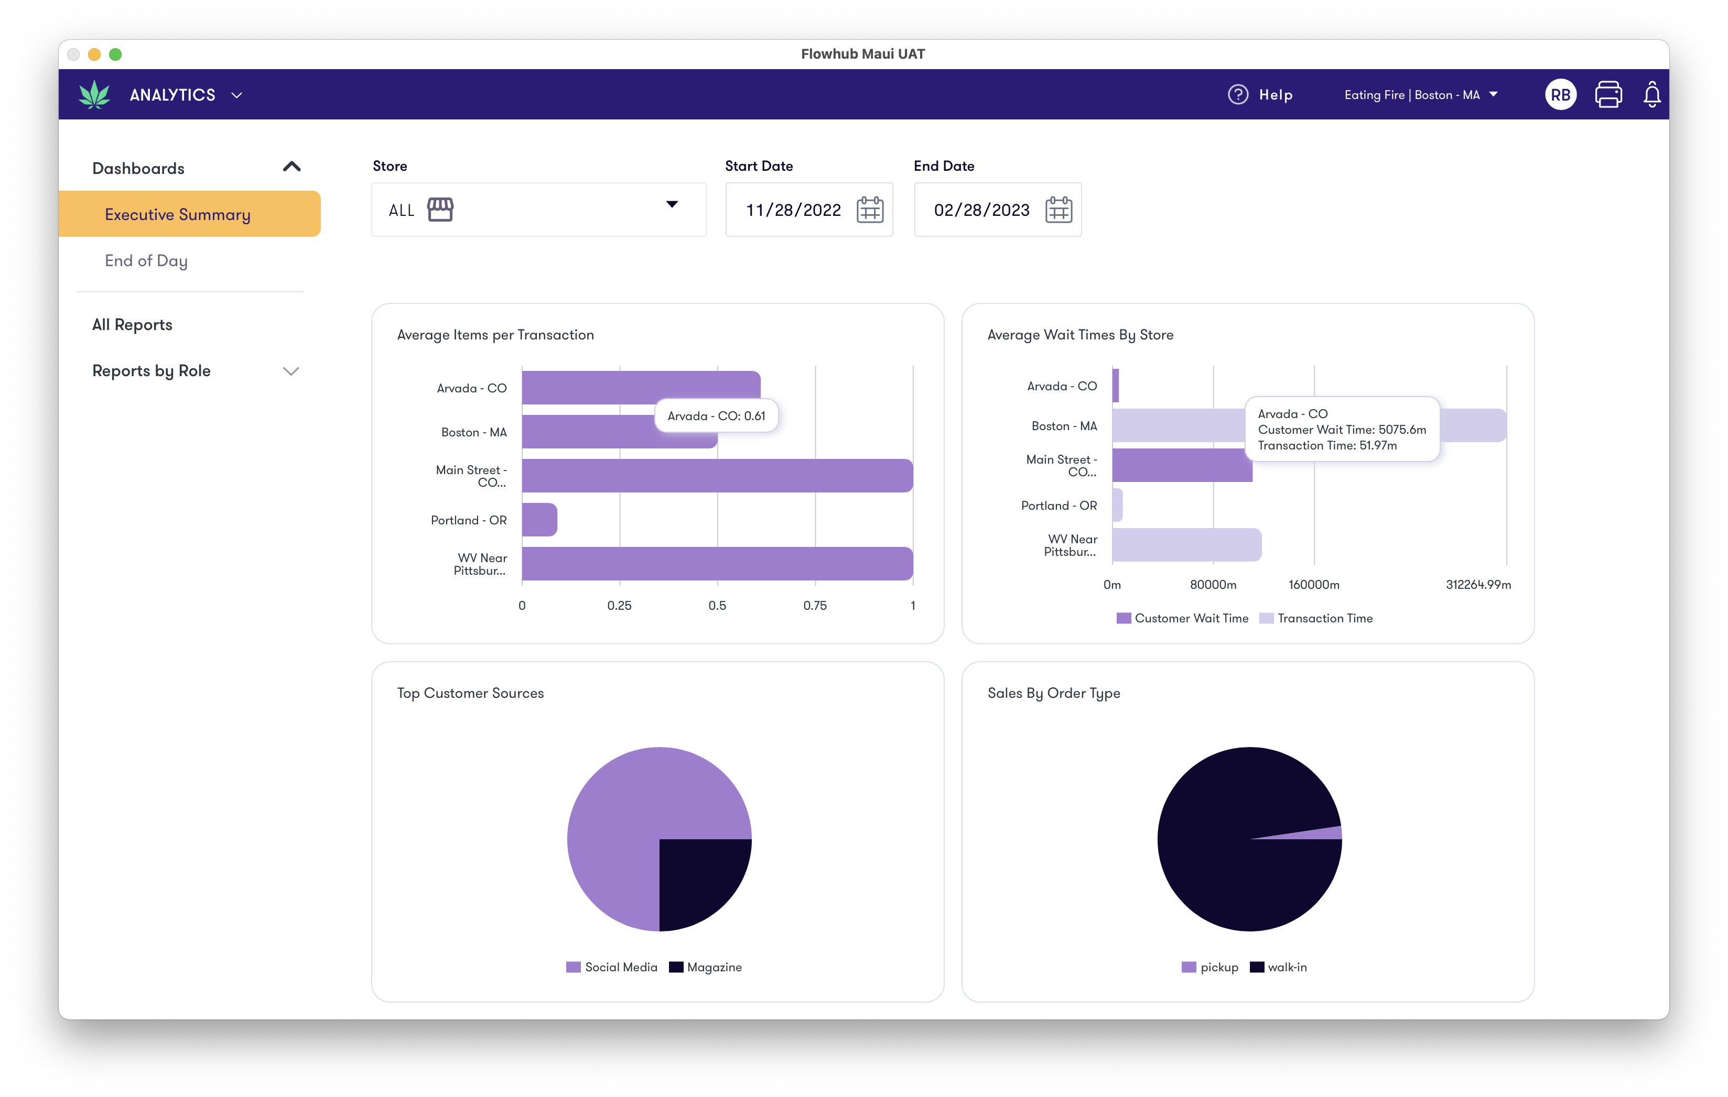Viewport: 1728px width, 1097px height.
Task: Click the Portland - OR items bar
Action: (x=539, y=520)
